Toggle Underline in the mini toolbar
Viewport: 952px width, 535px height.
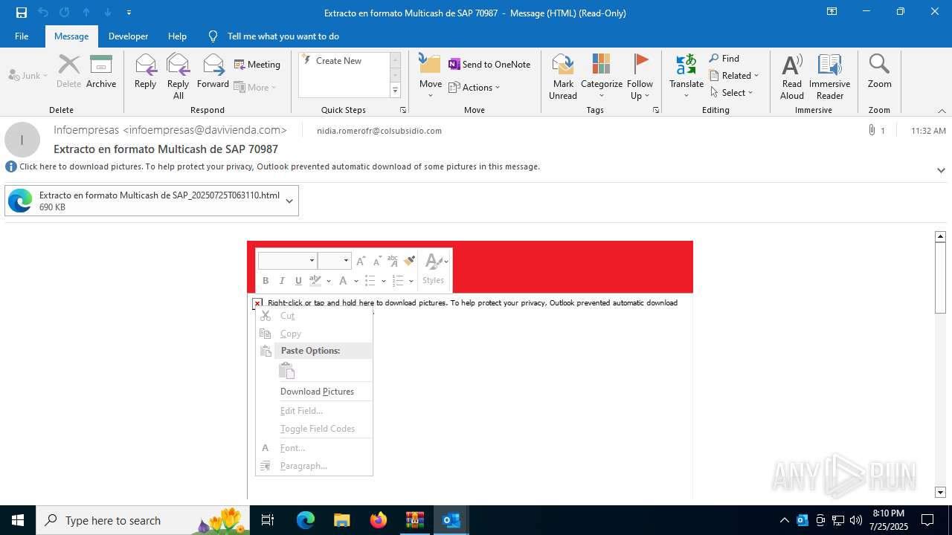pyautogui.click(x=298, y=281)
